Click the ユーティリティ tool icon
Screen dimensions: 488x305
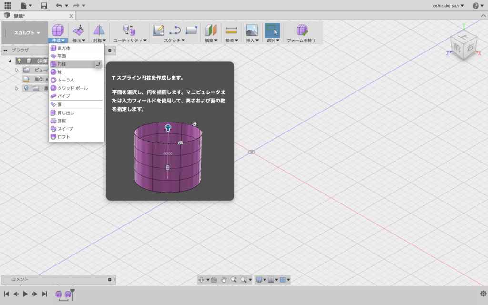tap(129, 30)
